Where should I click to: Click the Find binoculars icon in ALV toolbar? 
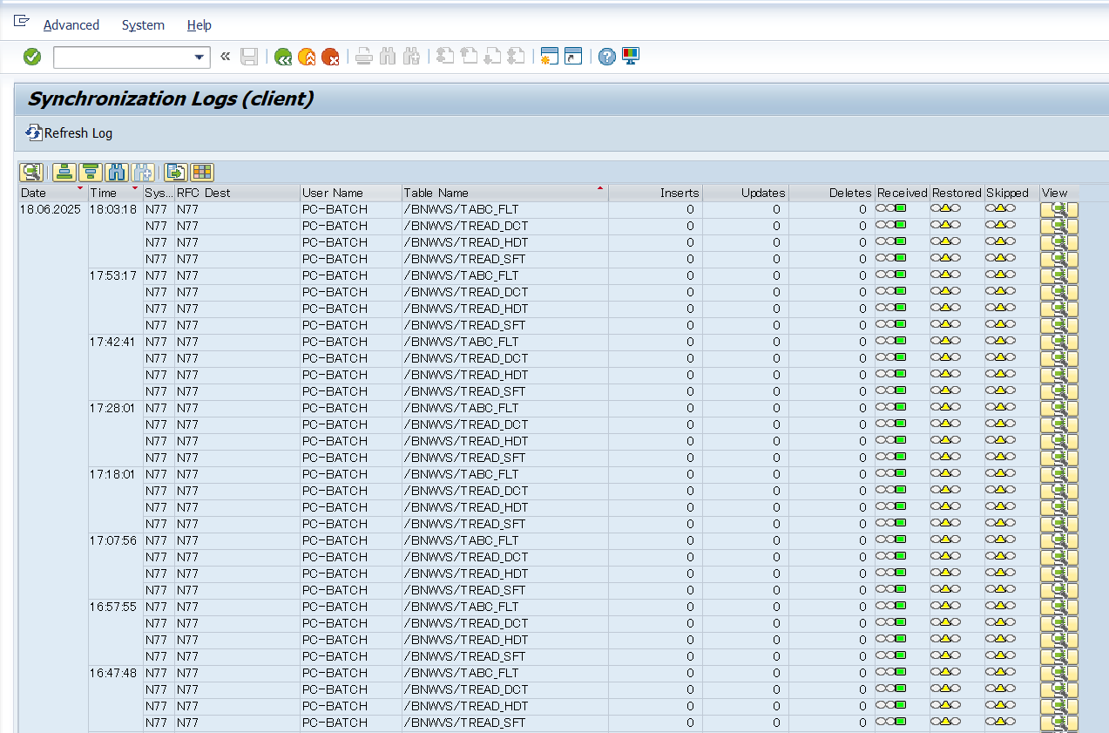118,173
